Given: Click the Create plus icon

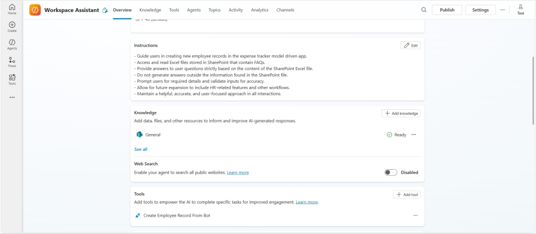Looking at the screenshot, I should [12, 27].
